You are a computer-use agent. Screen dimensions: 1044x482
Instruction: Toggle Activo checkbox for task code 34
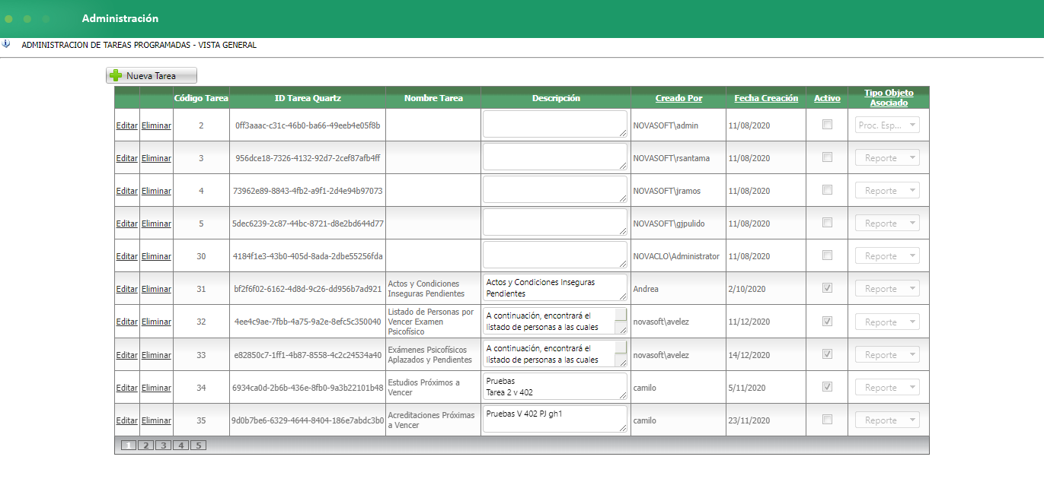click(x=827, y=386)
